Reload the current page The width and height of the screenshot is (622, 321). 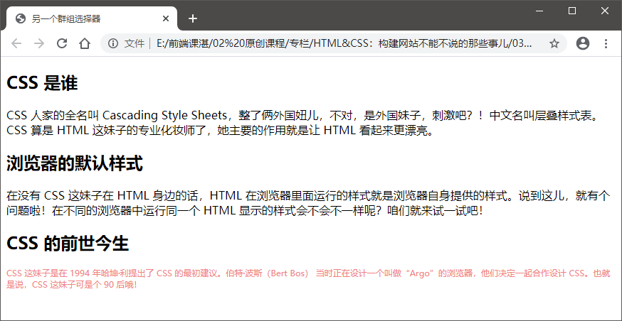[61, 43]
